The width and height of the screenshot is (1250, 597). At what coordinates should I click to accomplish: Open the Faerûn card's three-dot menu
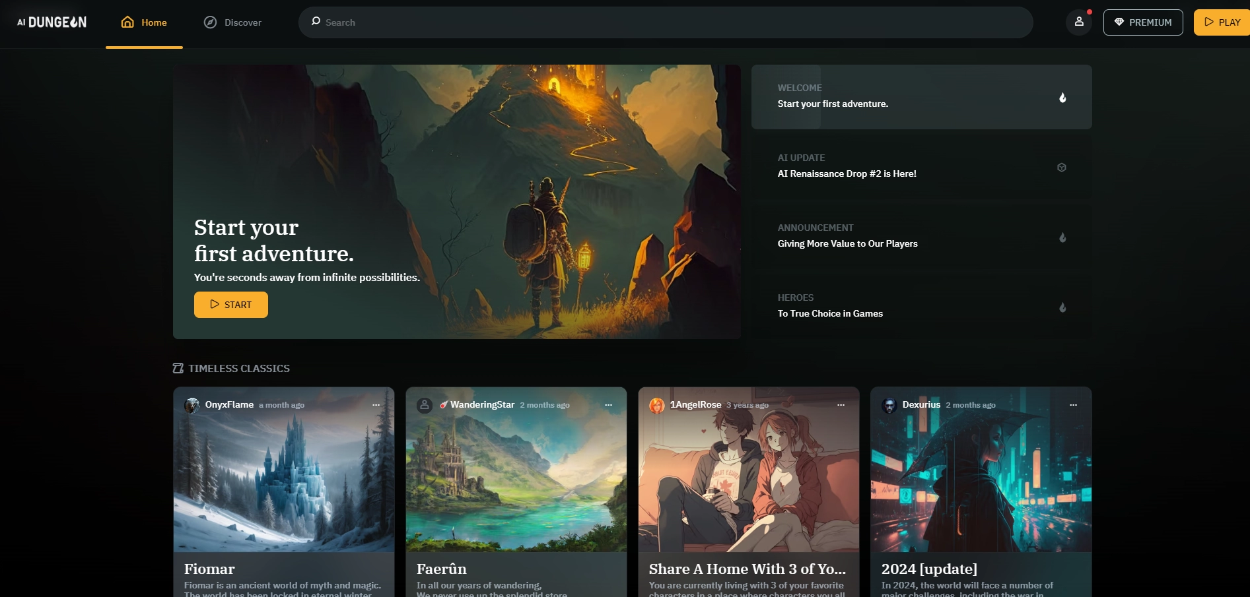[608, 405]
